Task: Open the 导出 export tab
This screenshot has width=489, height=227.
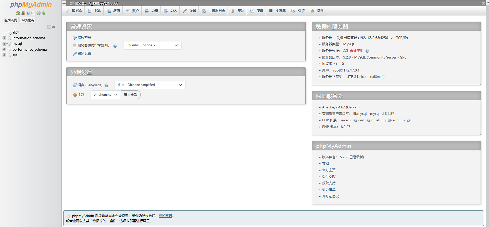Action: [151, 11]
